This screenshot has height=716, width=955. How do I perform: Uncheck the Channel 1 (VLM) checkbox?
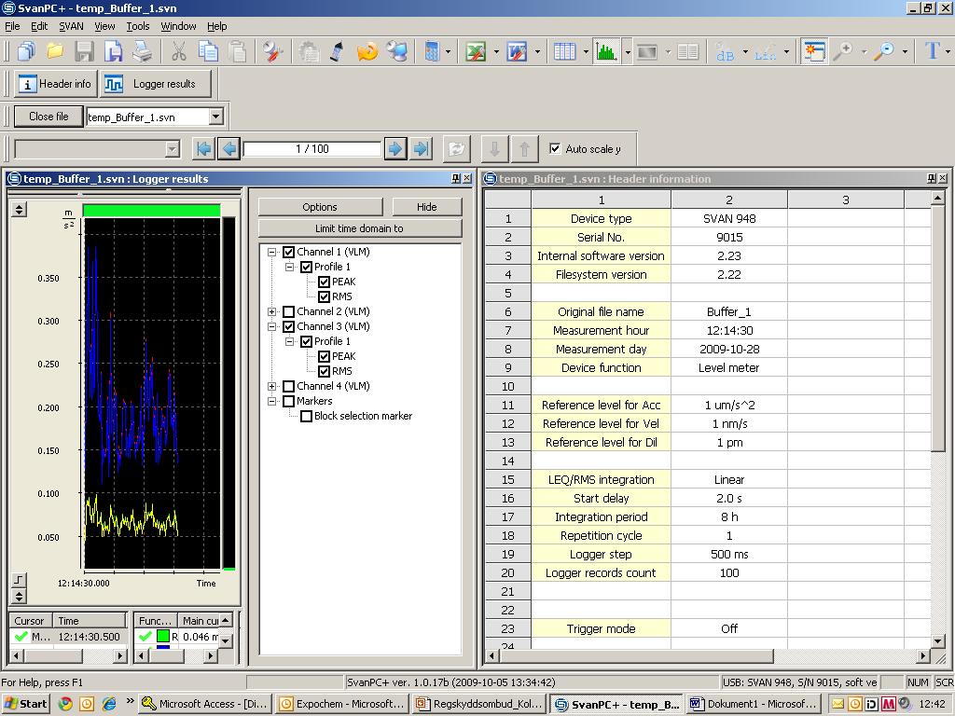click(x=289, y=252)
